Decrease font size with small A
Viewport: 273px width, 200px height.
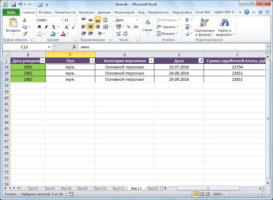pos(73,27)
